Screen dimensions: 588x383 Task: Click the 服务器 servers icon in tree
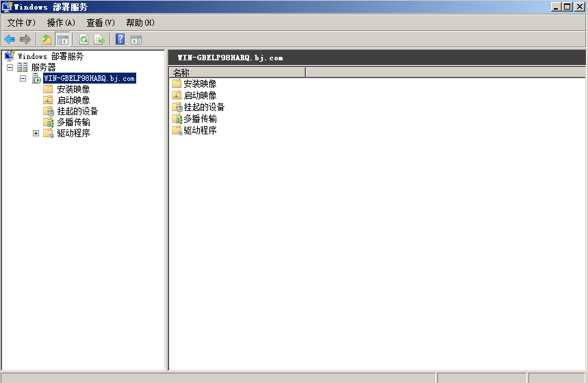pyautogui.click(x=22, y=67)
